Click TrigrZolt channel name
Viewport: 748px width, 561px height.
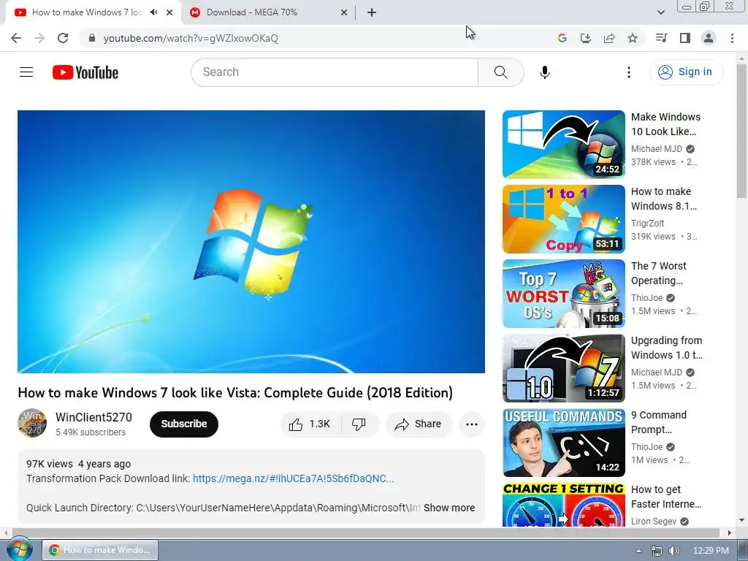pyautogui.click(x=647, y=224)
